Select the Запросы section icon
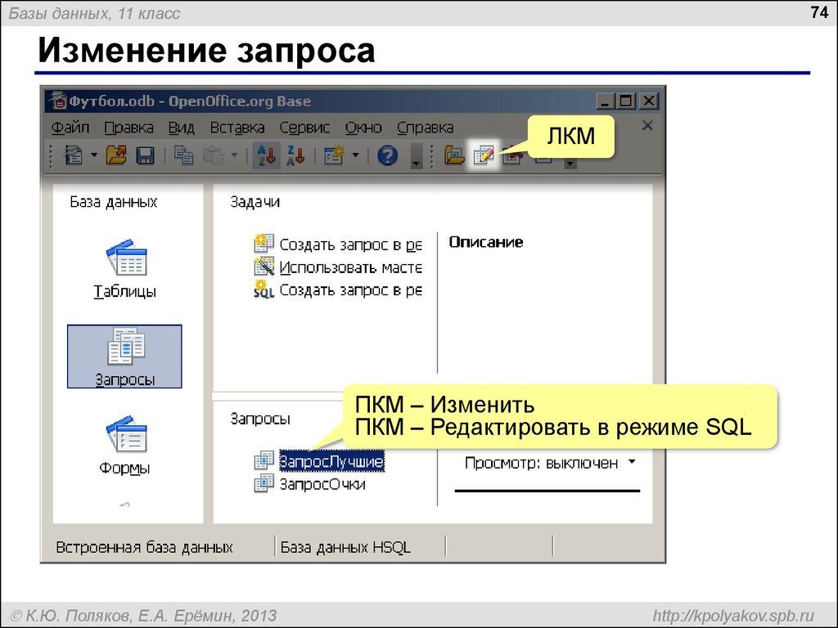This screenshot has height=628, width=838. [124, 347]
